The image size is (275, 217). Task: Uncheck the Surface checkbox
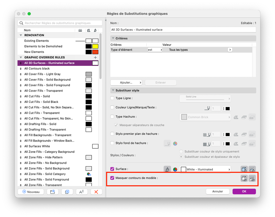coord(112,169)
